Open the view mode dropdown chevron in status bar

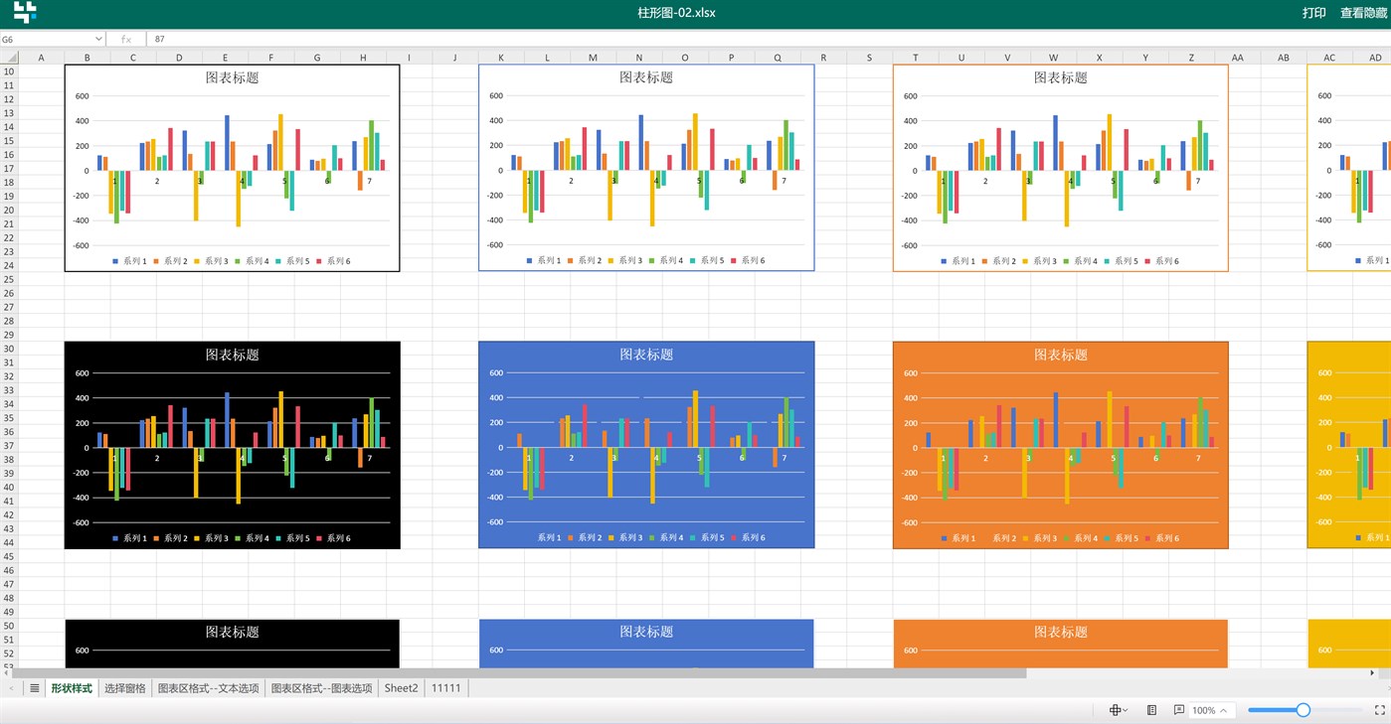click(x=1126, y=710)
